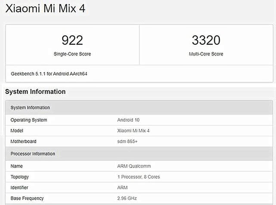276x205 pixels.
Task: Select the Android 10 value
Action: [128, 120]
